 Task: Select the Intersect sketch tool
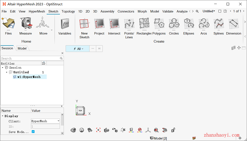point(114,26)
